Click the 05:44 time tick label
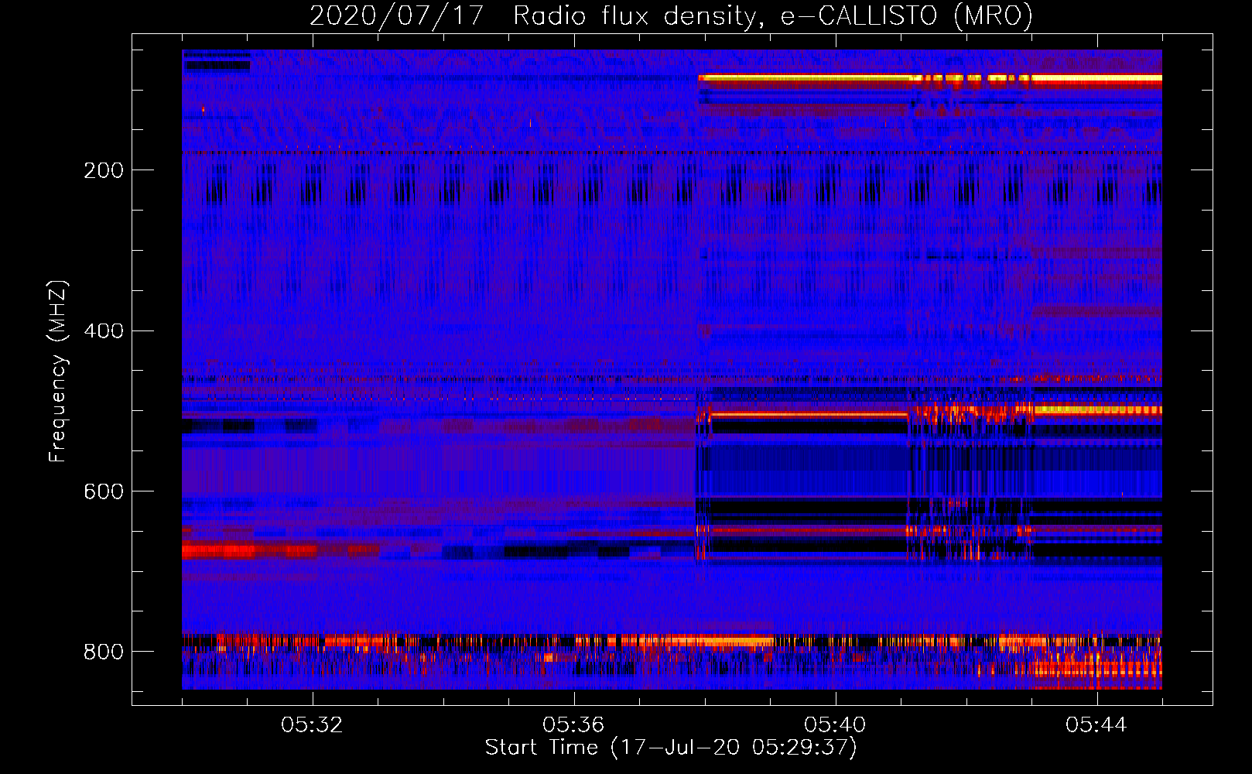The width and height of the screenshot is (1252, 774). pyautogui.click(x=1096, y=725)
